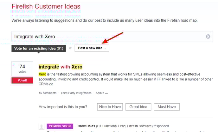View the 16 comments link
This screenshot has height=132, width=218.
[48, 93]
